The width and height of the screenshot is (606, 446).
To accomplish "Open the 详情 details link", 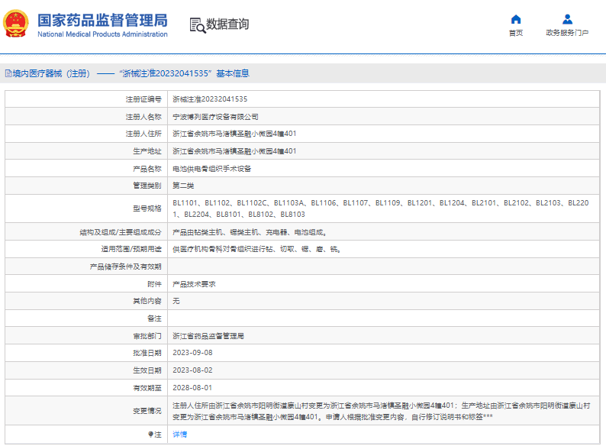I will [179, 435].
